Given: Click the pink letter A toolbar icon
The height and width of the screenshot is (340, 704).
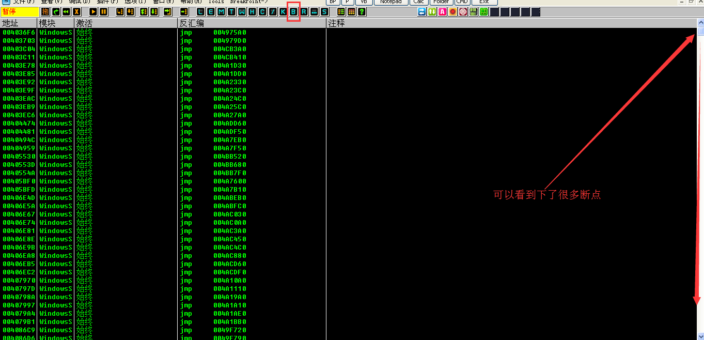Looking at the screenshot, I should coord(442,11).
